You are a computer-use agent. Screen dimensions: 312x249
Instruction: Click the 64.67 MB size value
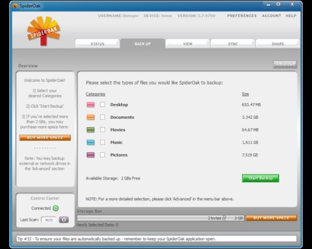click(250, 130)
